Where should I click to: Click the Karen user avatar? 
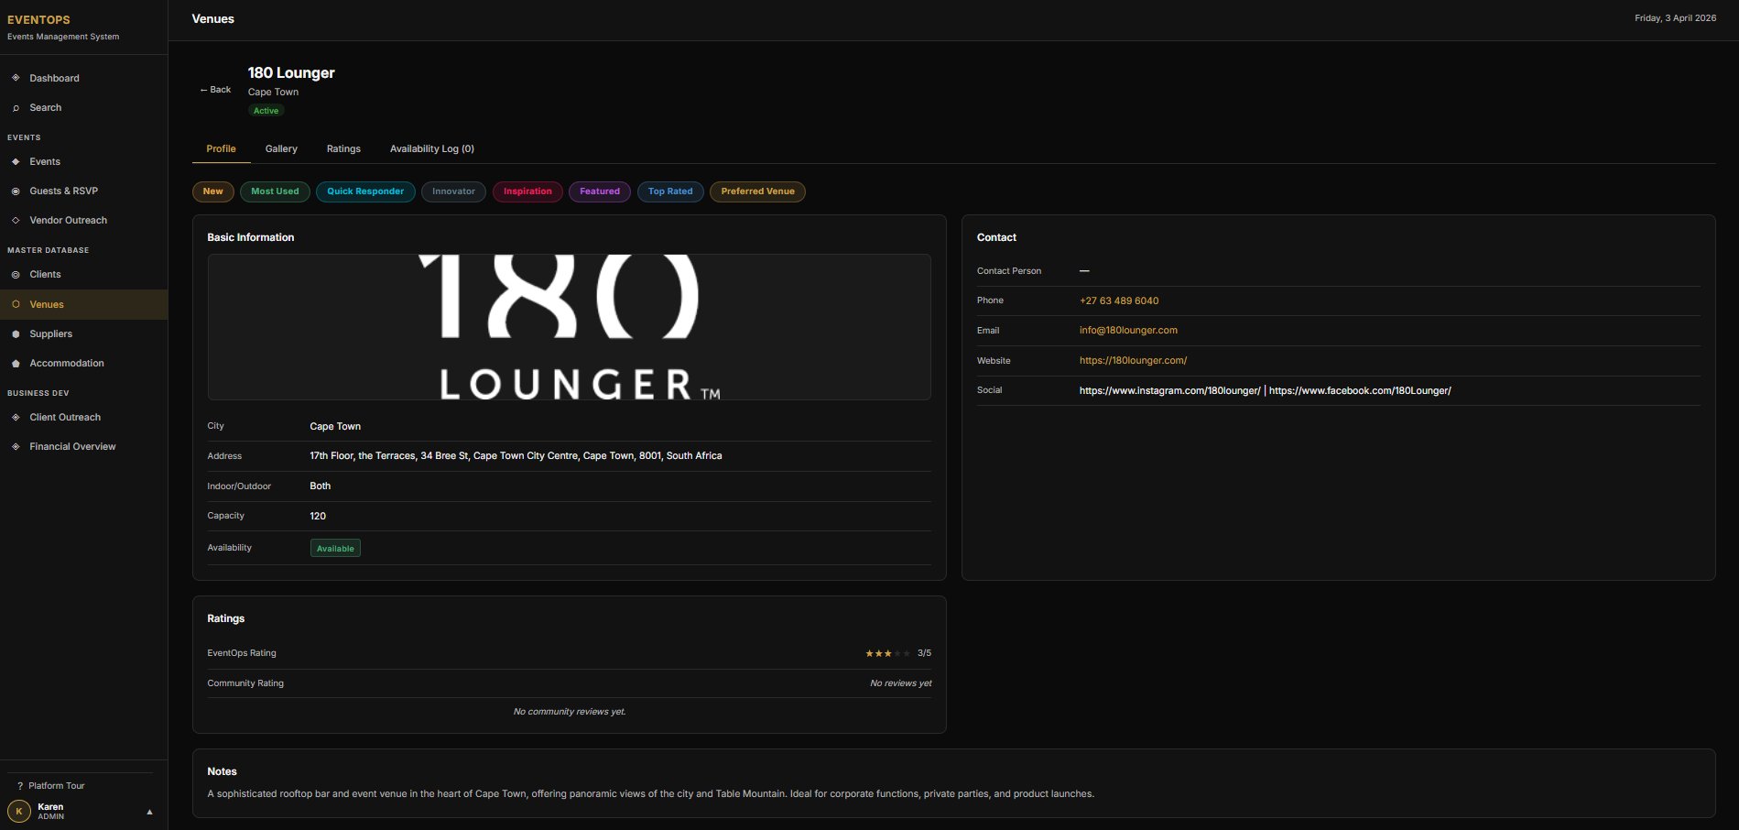pos(19,811)
